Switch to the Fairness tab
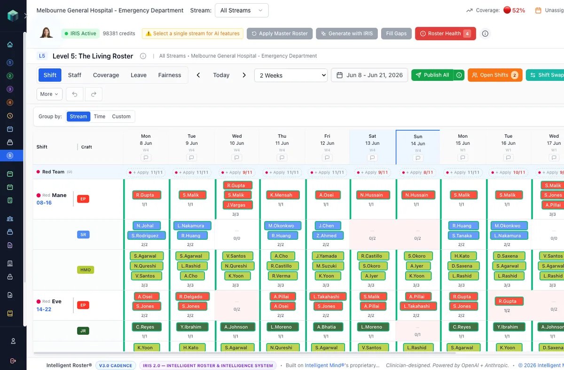Screen dimensions: 564x370 pos(170,75)
